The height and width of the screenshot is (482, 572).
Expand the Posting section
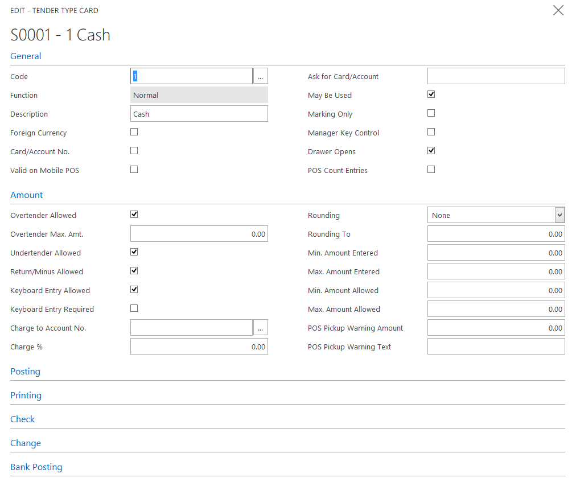point(26,372)
